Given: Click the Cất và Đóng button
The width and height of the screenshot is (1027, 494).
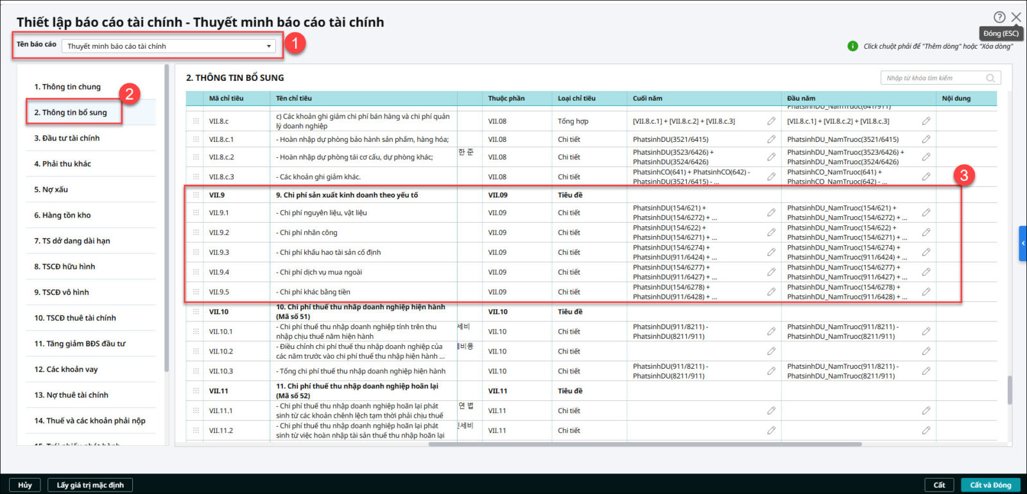Looking at the screenshot, I should coord(990,485).
